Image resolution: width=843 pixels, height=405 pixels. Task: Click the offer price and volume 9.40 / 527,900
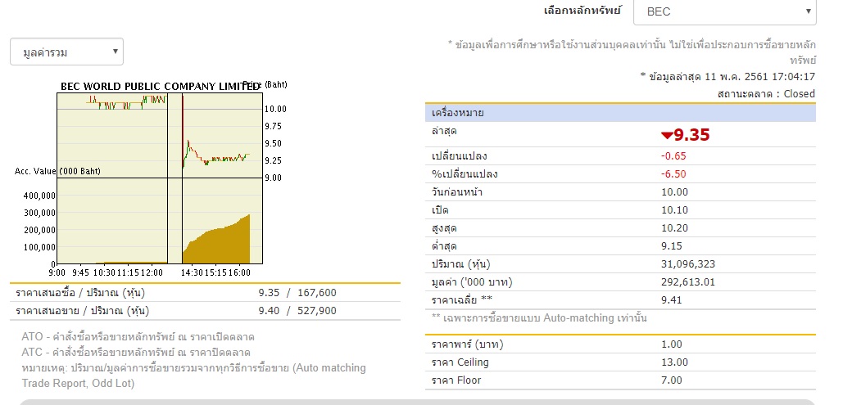click(297, 311)
